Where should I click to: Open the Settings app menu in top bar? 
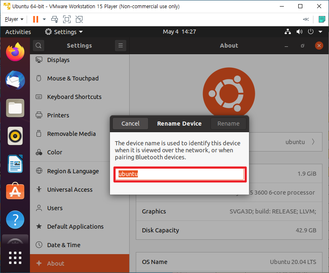coord(64,32)
